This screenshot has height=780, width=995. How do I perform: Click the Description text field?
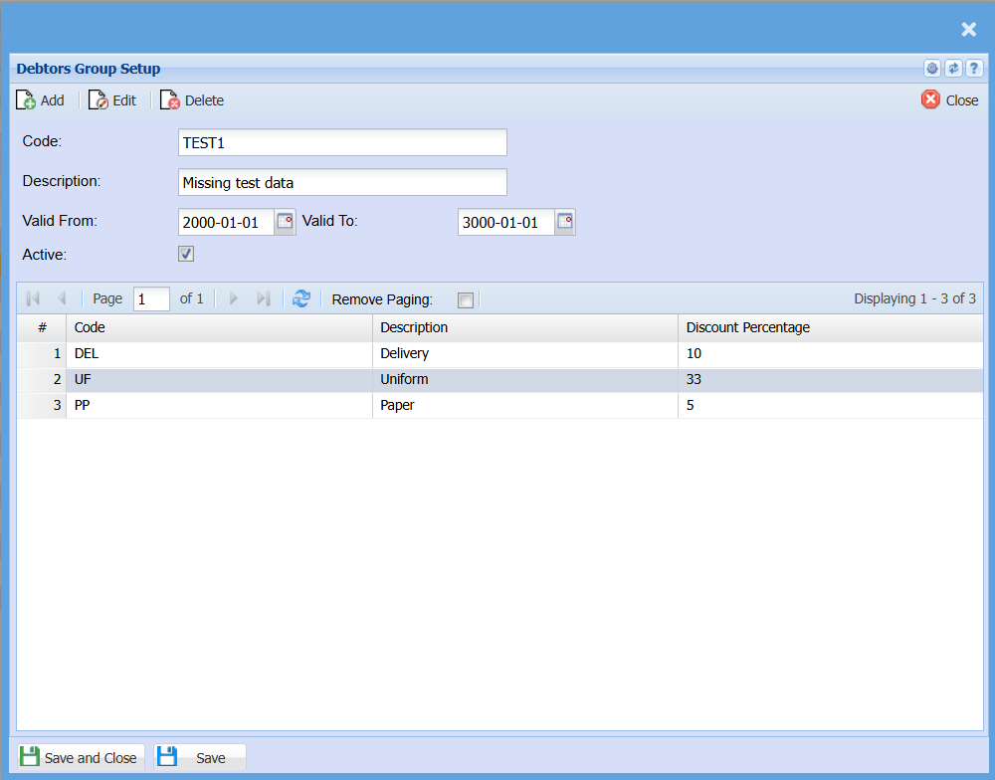342,182
